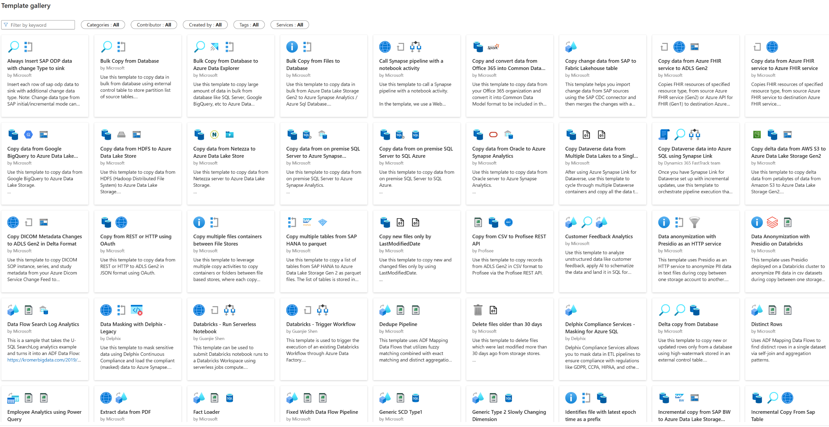The height and width of the screenshot is (427, 829).
Task: Click the green AWS S3 icon
Action: click(757, 135)
